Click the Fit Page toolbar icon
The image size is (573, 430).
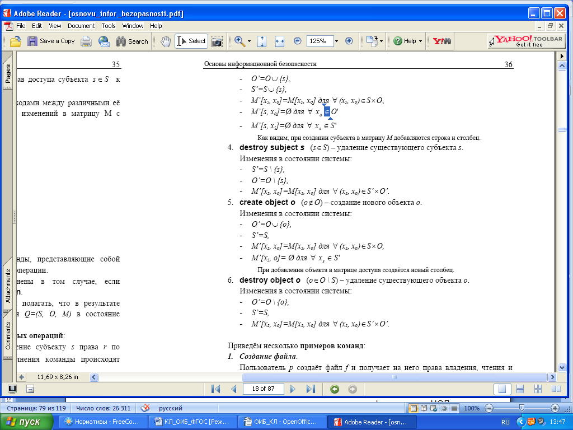(262, 41)
